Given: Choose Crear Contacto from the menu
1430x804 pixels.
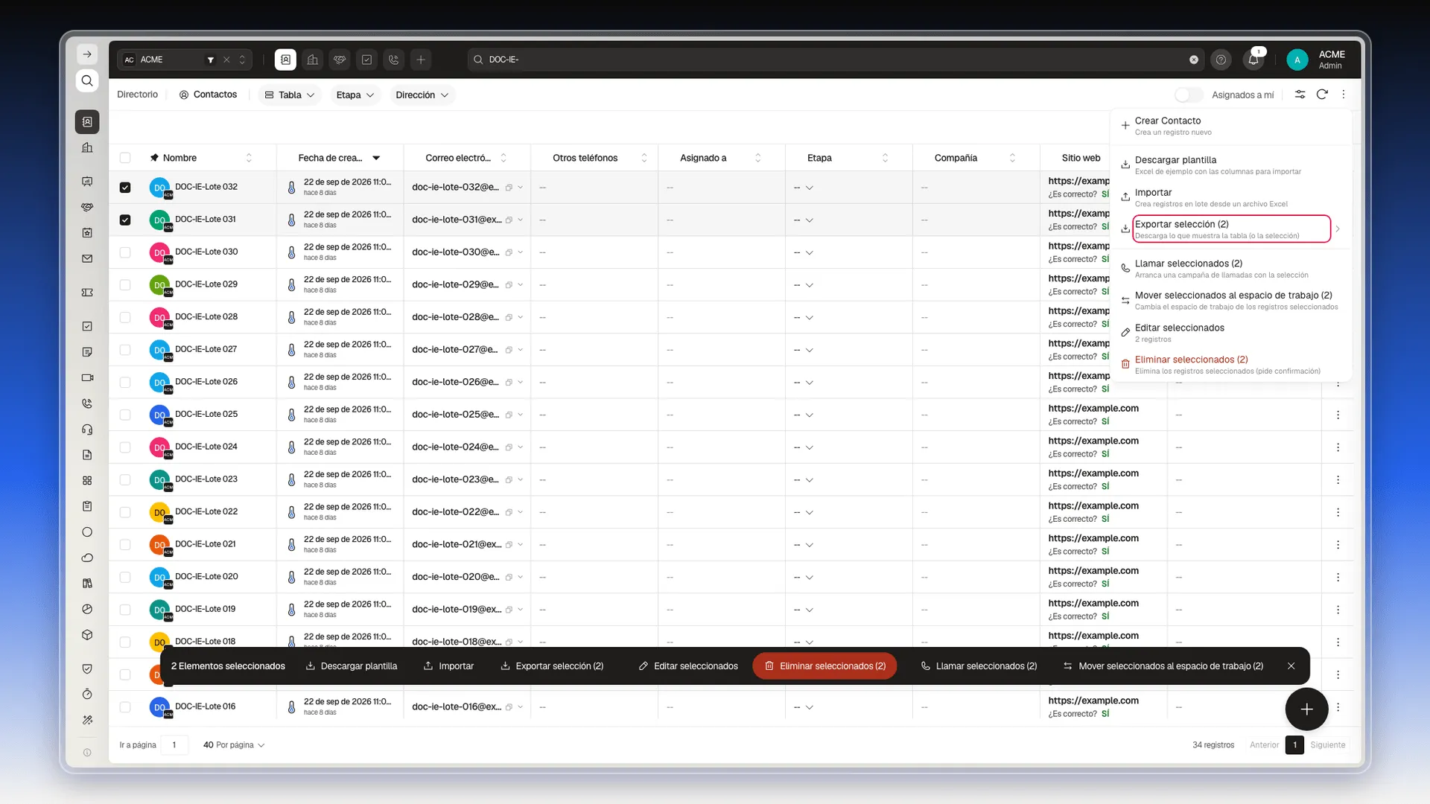Looking at the screenshot, I should 1230,126.
